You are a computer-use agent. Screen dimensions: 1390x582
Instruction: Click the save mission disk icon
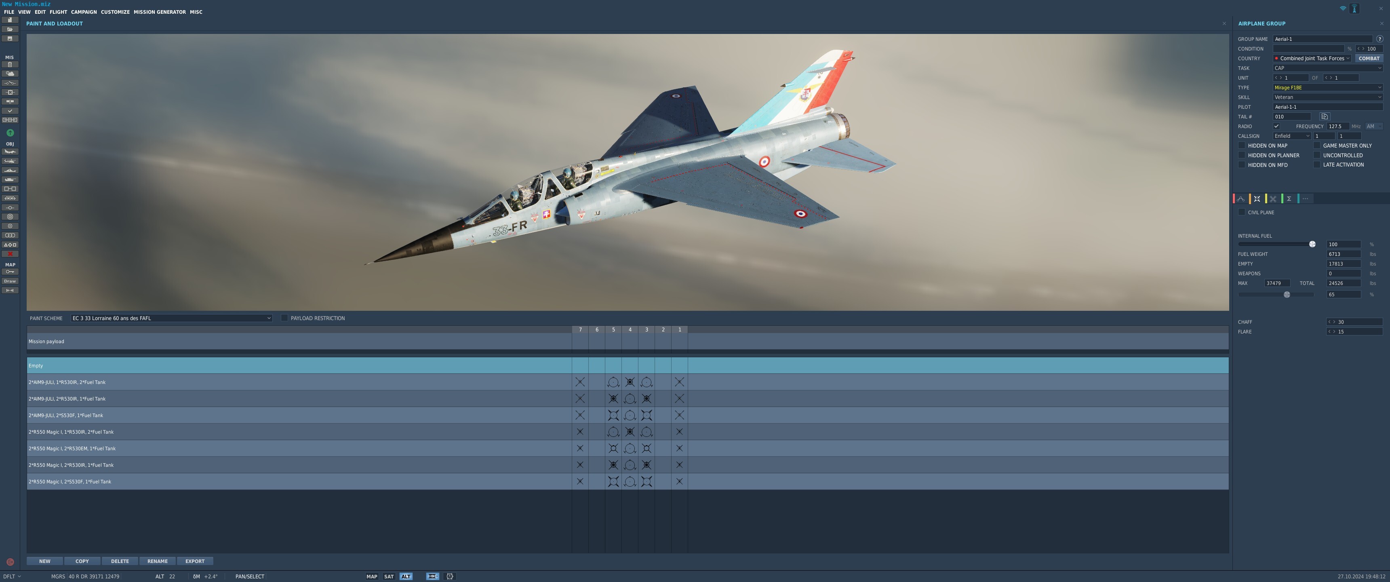click(10, 38)
